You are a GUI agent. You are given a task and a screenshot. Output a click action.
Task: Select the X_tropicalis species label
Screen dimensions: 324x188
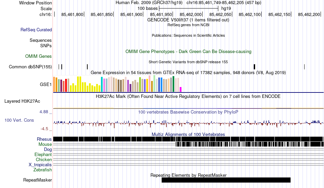40,165
